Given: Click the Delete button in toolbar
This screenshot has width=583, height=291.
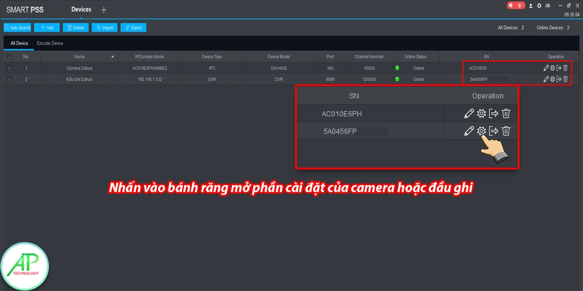Looking at the screenshot, I should [76, 27].
